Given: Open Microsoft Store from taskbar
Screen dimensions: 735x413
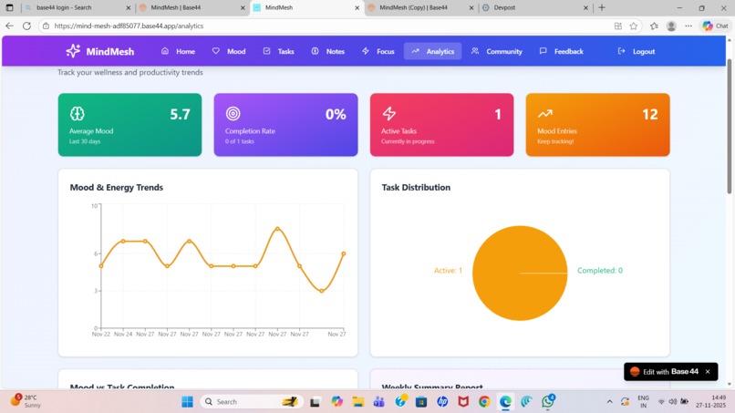Looking at the screenshot, I should (421, 402).
